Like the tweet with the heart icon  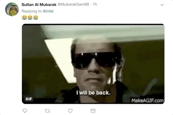point(70,111)
